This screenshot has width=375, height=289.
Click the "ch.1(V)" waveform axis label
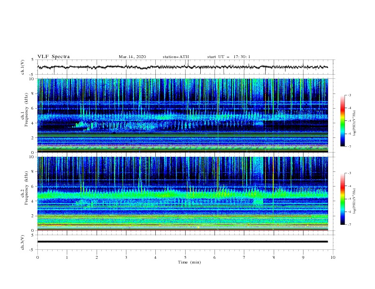pos(23,67)
